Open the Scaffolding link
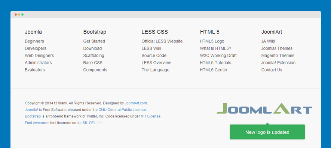Viewport: 331px width, 148px height. click(x=94, y=56)
